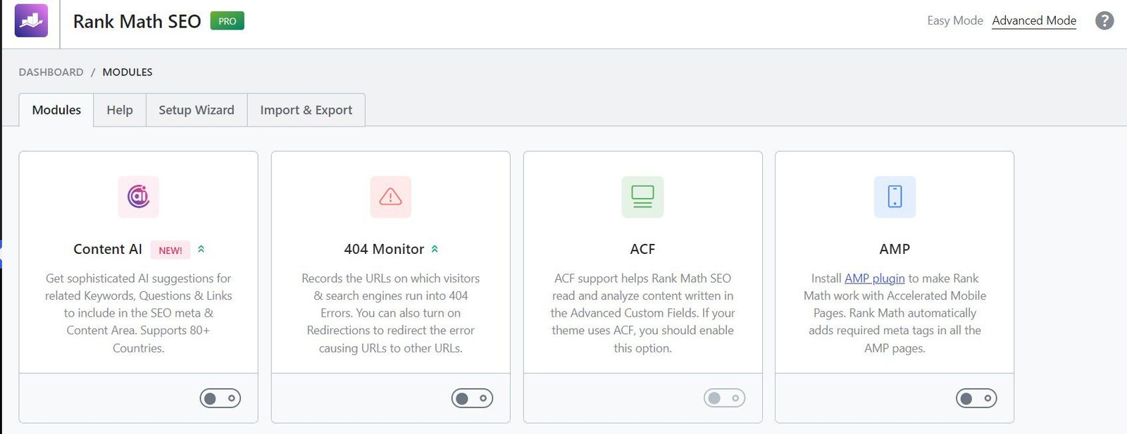Switch to the Help tab
Viewport: 1127px width, 434px height.
120,110
